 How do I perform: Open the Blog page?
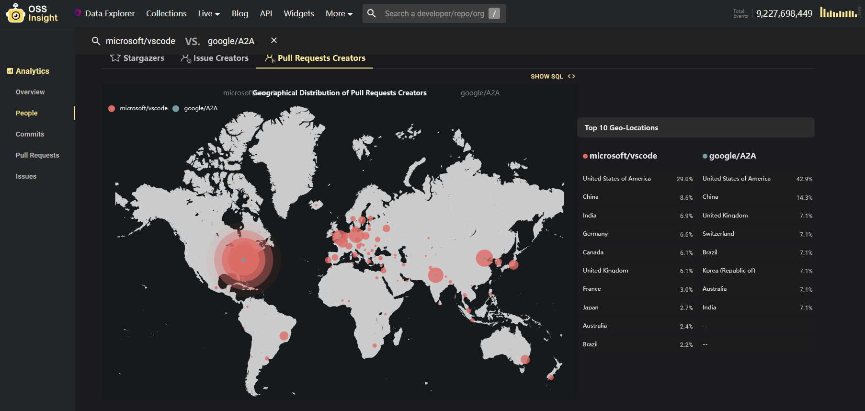(240, 13)
